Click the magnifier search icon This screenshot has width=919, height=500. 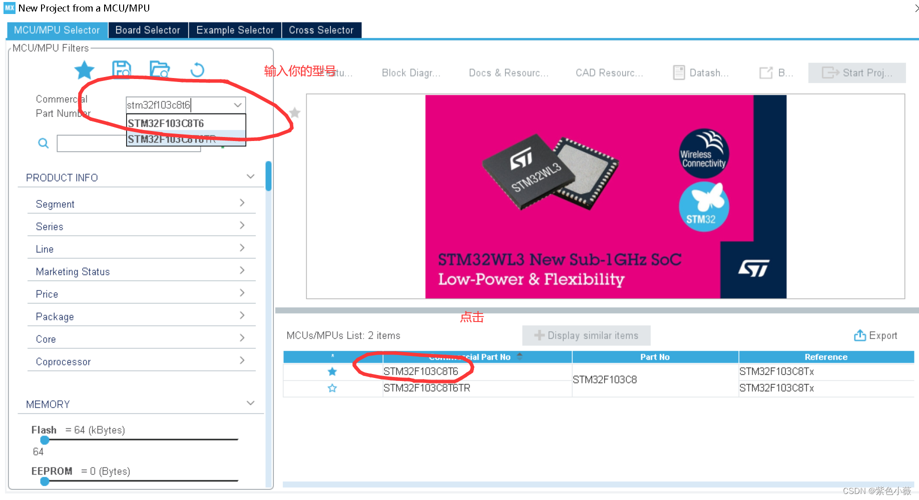tap(44, 143)
